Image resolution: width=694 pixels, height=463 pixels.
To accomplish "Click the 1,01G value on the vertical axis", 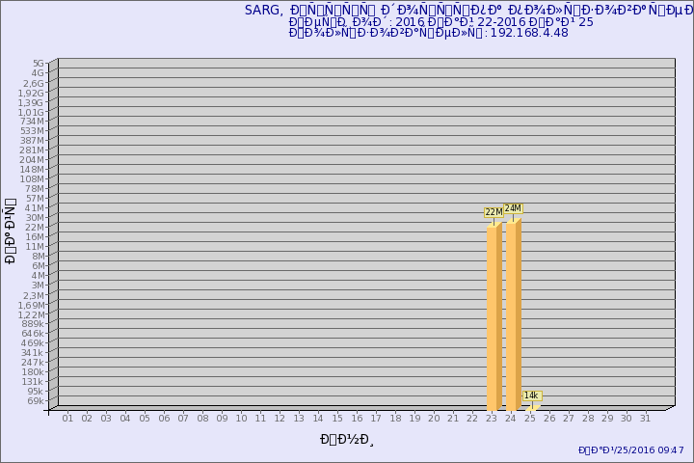I will tap(32, 112).
